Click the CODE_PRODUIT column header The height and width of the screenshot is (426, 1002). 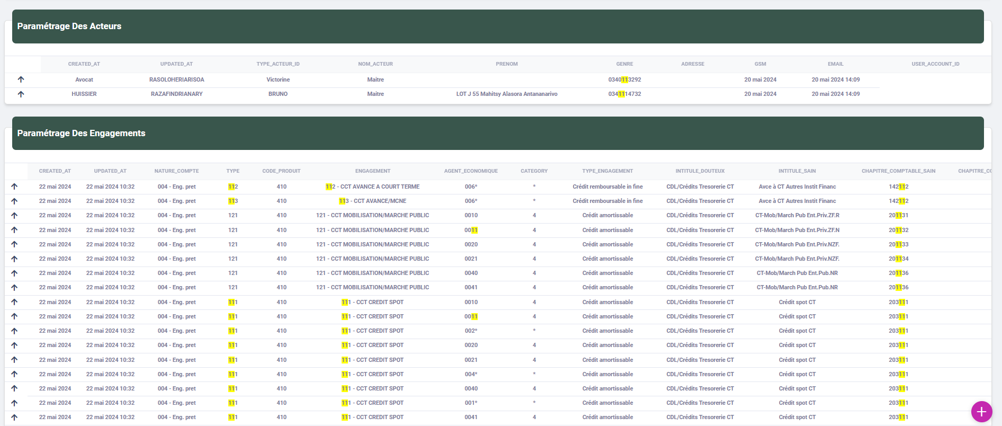[x=281, y=171]
